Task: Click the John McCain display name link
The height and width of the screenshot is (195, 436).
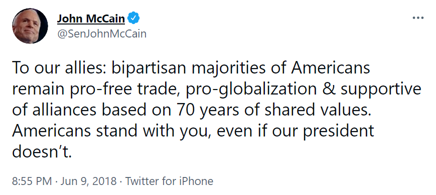Action: (91, 19)
